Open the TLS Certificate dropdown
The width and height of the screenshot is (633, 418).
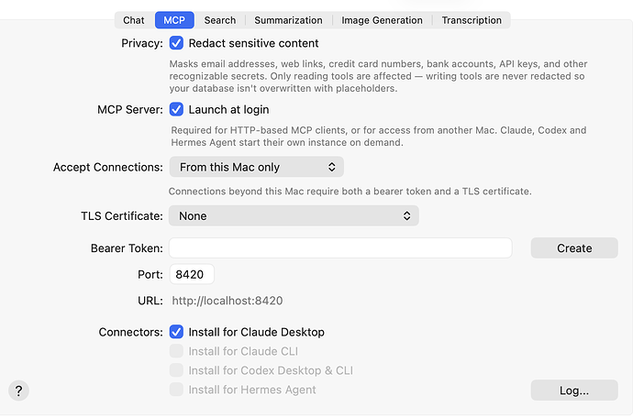click(294, 215)
